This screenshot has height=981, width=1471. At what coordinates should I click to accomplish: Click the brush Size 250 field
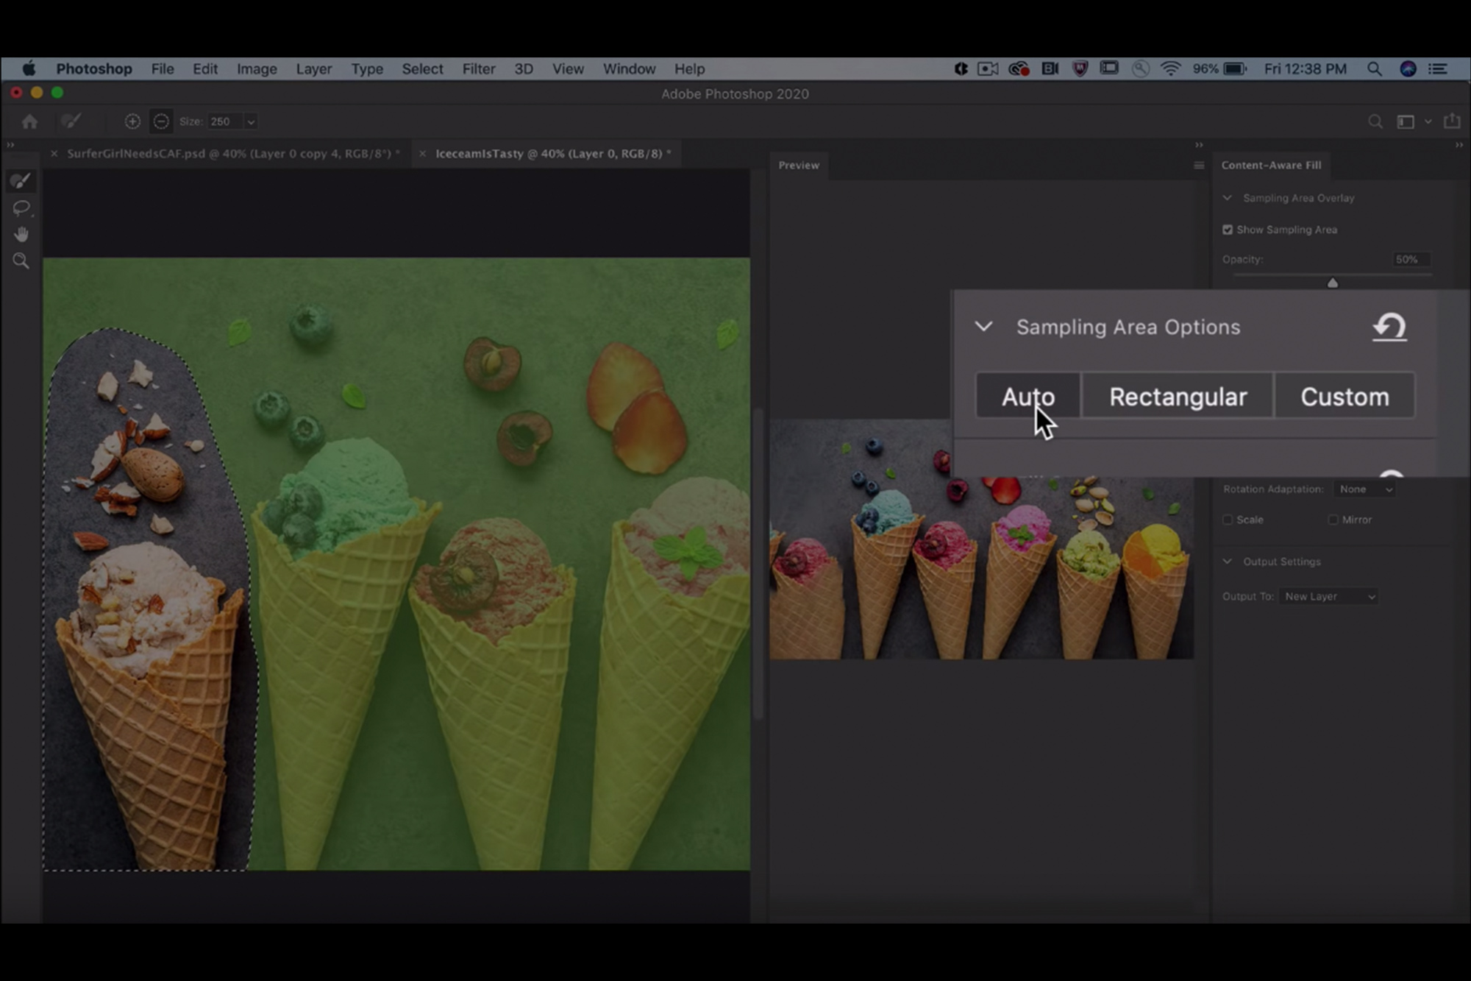224,121
